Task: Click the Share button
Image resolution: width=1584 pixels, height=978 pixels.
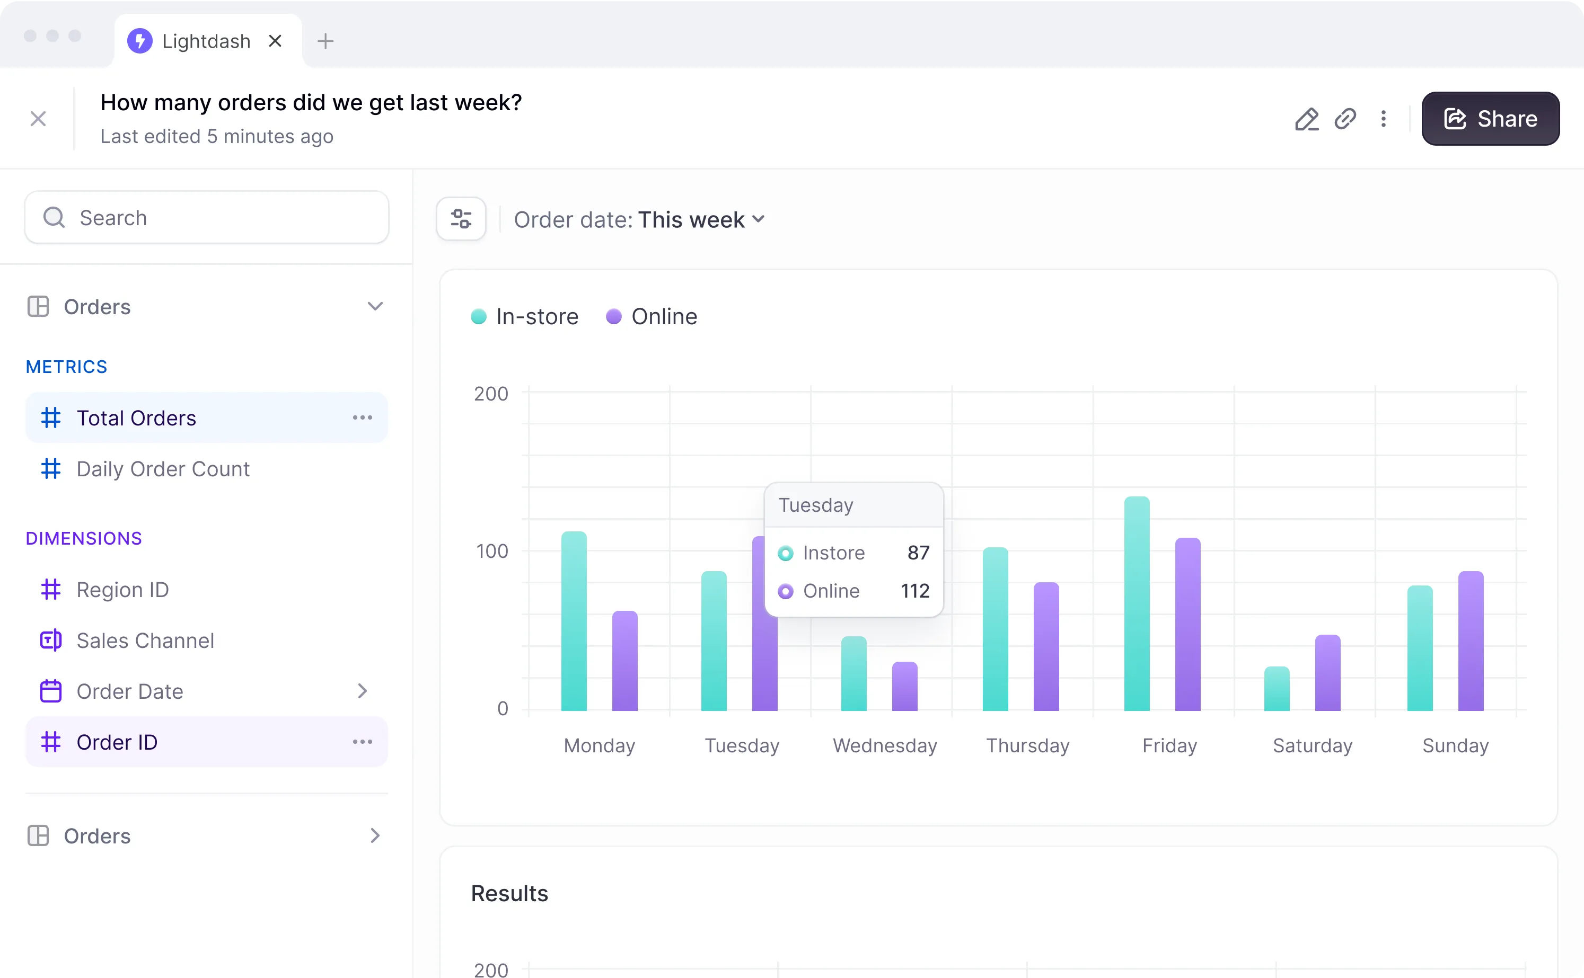Action: [x=1490, y=119]
